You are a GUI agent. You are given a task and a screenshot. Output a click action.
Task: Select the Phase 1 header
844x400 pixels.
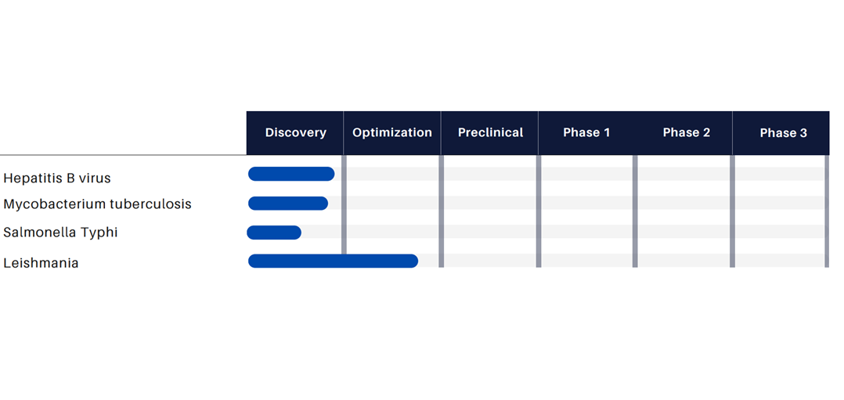pos(586,133)
